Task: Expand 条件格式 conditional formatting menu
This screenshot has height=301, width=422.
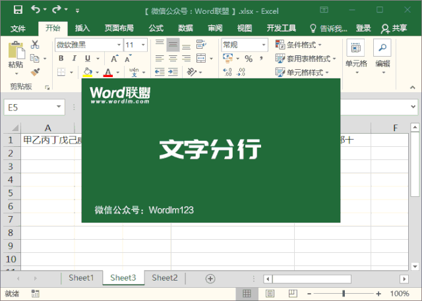Action: [x=298, y=45]
